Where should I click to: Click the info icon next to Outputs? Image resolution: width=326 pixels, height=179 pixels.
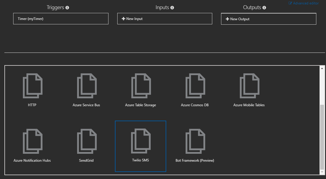click(x=264, y=8)
